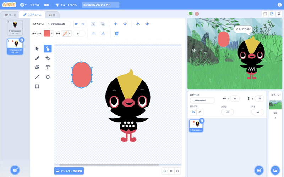This screenshot has height=177, width=284.
Task: Open the outline color dropdown
Action: coord(70,33)
